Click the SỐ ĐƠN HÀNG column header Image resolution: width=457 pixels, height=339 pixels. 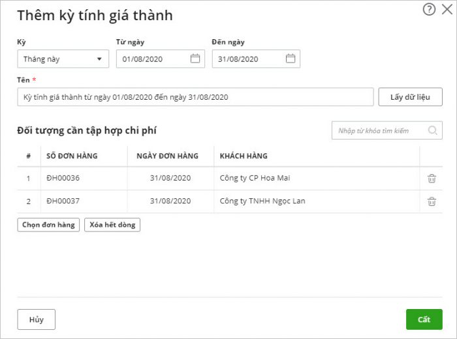tap(72, 156)
